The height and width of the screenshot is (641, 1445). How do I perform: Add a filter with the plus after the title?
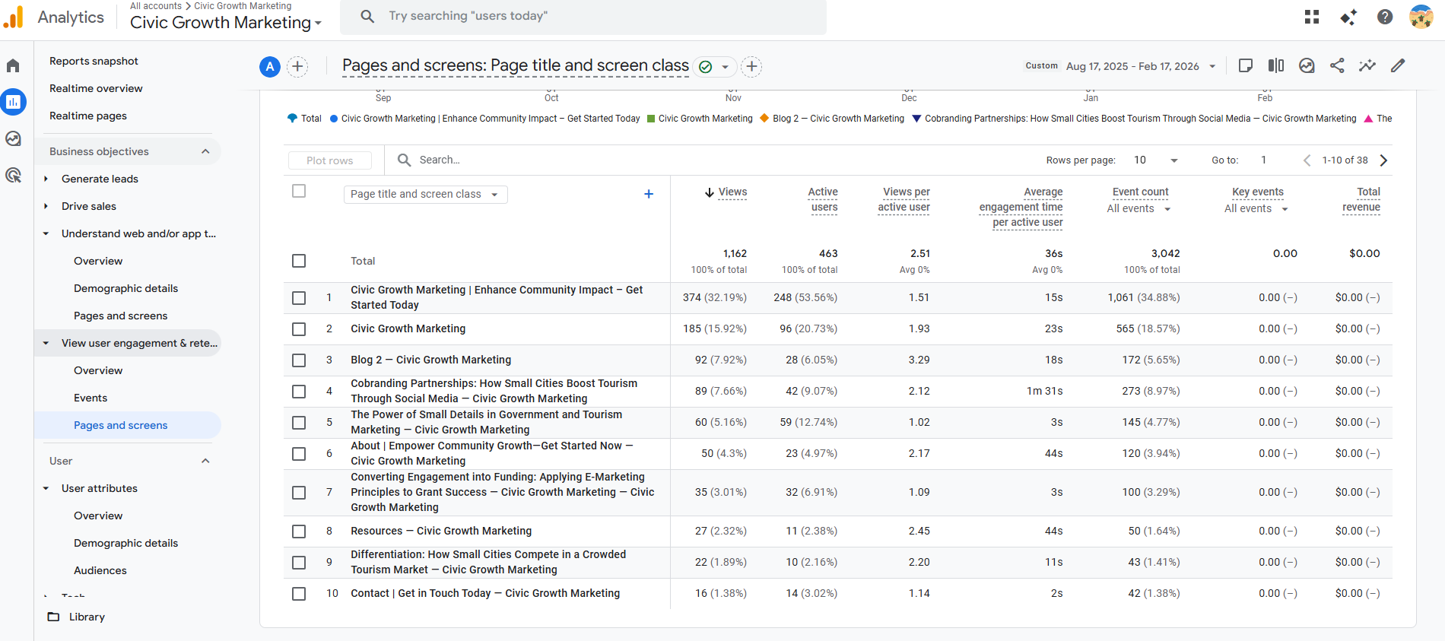click(751, 67)
